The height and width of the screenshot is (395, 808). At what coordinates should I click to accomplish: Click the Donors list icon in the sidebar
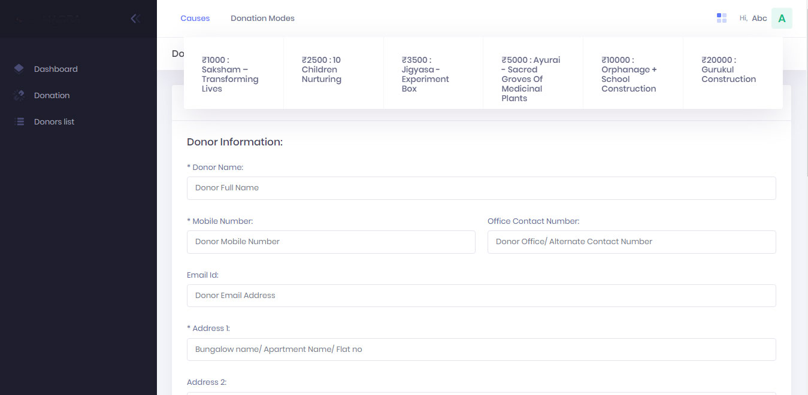19,121
